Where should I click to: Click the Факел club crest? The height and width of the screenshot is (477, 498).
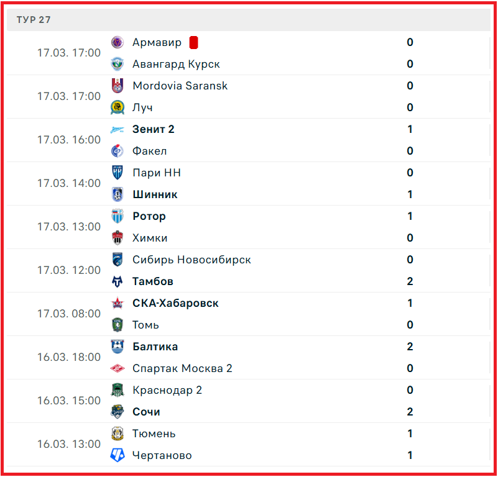pyautogui.click(x=118, y=151)
